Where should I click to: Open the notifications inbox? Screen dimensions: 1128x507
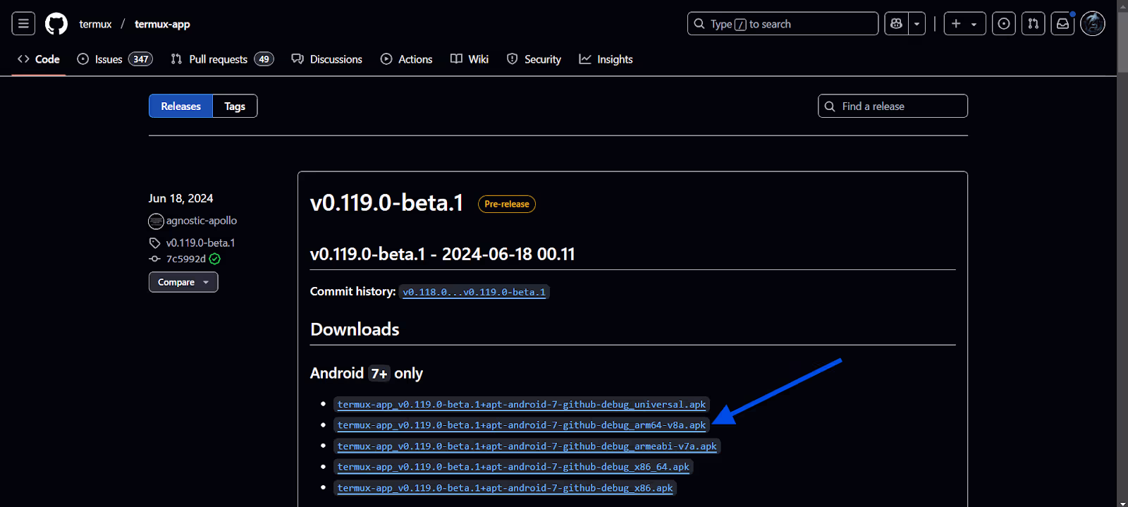(1062, 24)
